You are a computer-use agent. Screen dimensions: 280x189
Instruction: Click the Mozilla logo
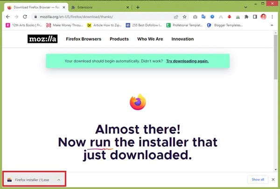point(42,39)
